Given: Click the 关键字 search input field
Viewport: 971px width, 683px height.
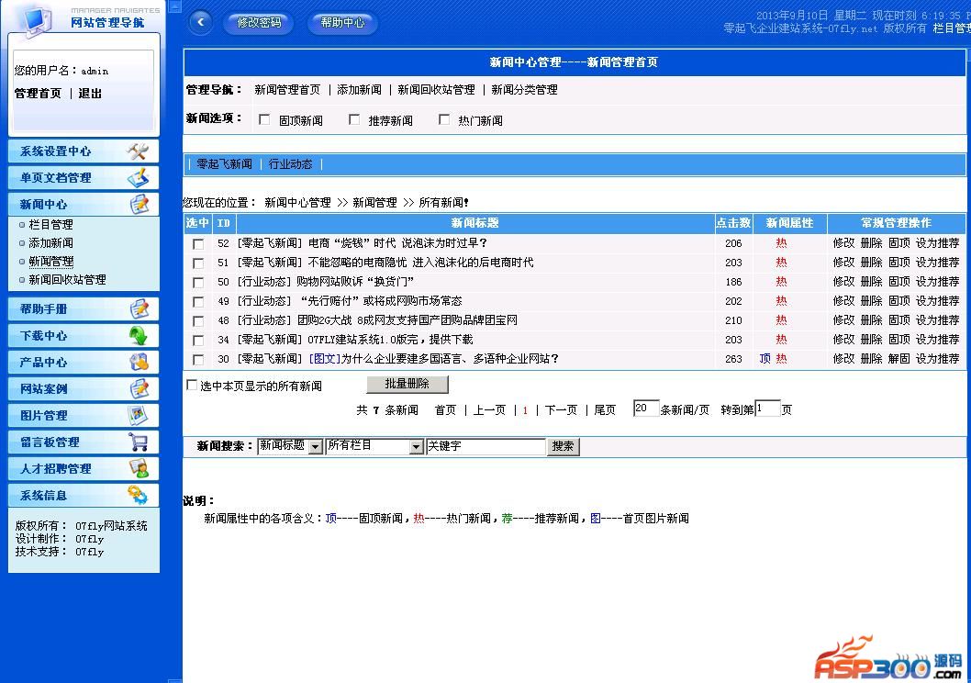Looking at the screenshot, I should tap(485, 446).
